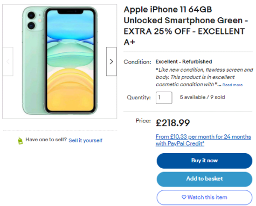Image resolution: width=256 pixels, height=206 pixels.
Task: Click the Excellent - Refurbished condition label
Action: click(x=184, y=61)
